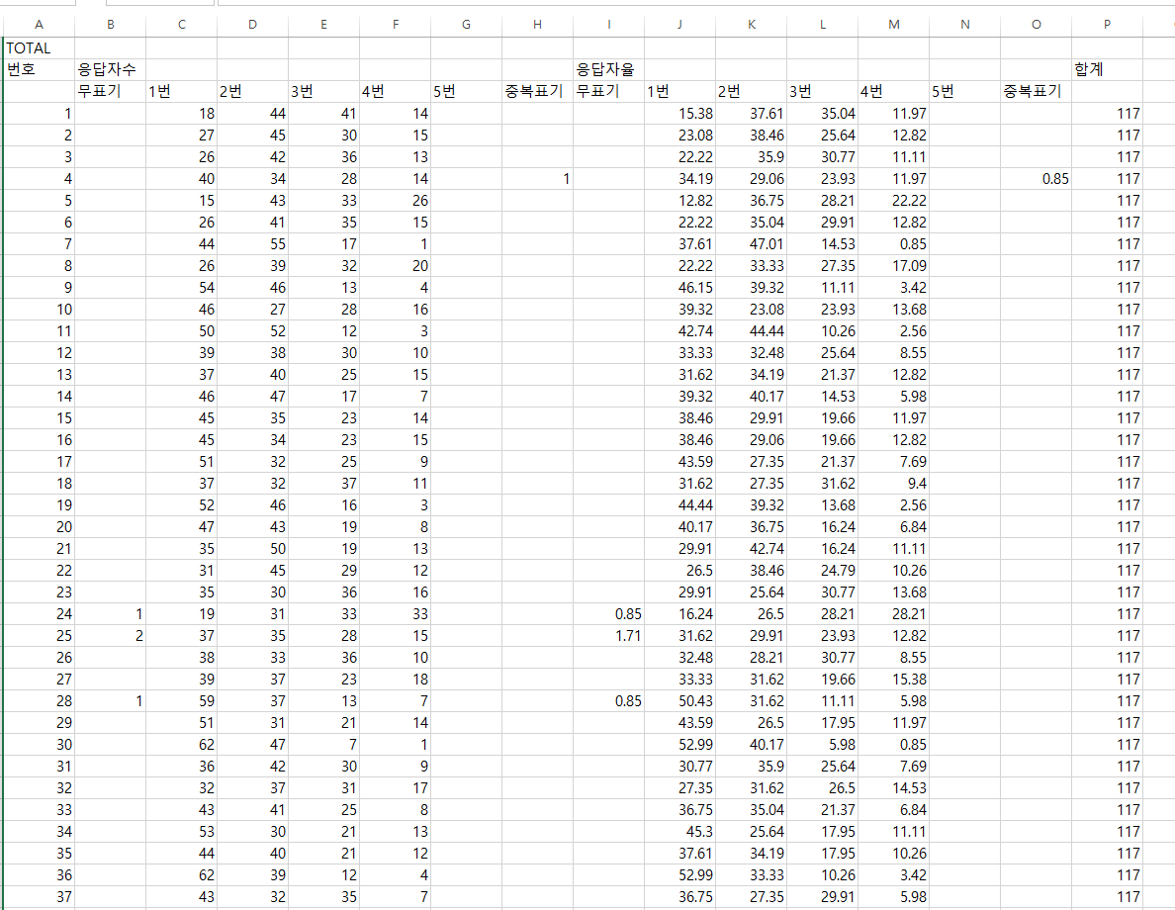1175x910 pixels.
Task: Click question number 37 in column A
Action: (x=39, y=896)
